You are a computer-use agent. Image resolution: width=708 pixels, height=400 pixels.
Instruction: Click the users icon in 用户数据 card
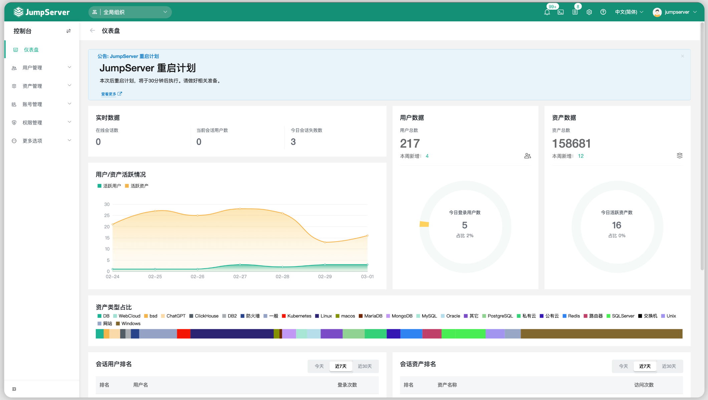pyautogui.click(x=527, y=156)
